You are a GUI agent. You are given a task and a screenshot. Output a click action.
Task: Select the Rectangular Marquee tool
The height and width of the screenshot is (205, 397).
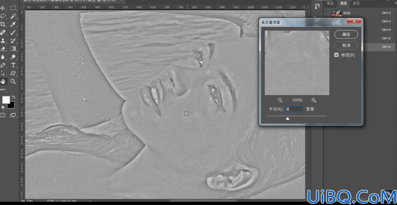[x=13, y=8]
